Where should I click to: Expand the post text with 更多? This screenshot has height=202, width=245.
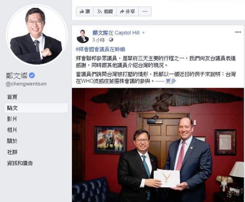point(171,81)
